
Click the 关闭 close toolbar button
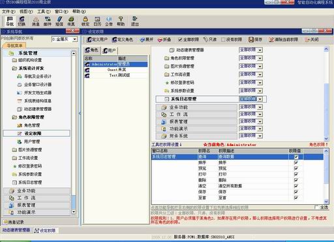pos(312,40)
